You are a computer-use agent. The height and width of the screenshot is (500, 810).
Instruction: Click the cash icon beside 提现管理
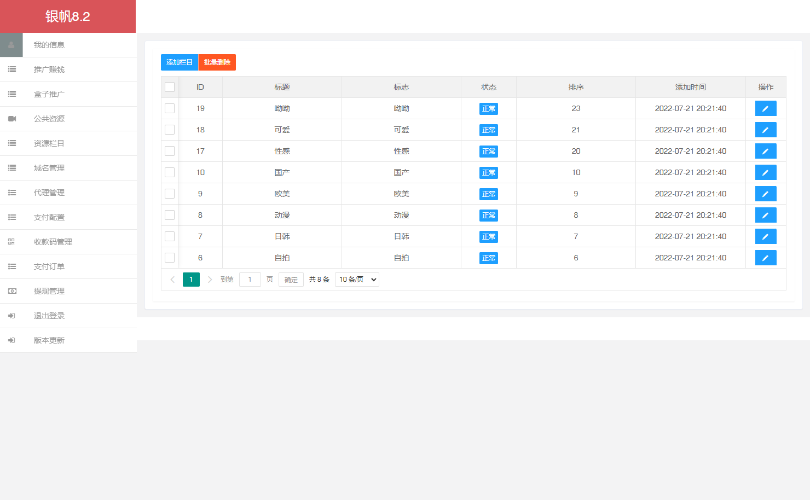pyautogui.click(x=12, y=291)
